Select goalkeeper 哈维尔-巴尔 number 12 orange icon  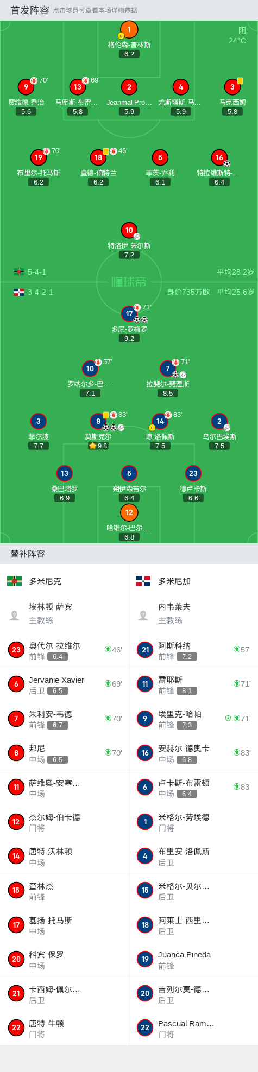click(129, 512)
